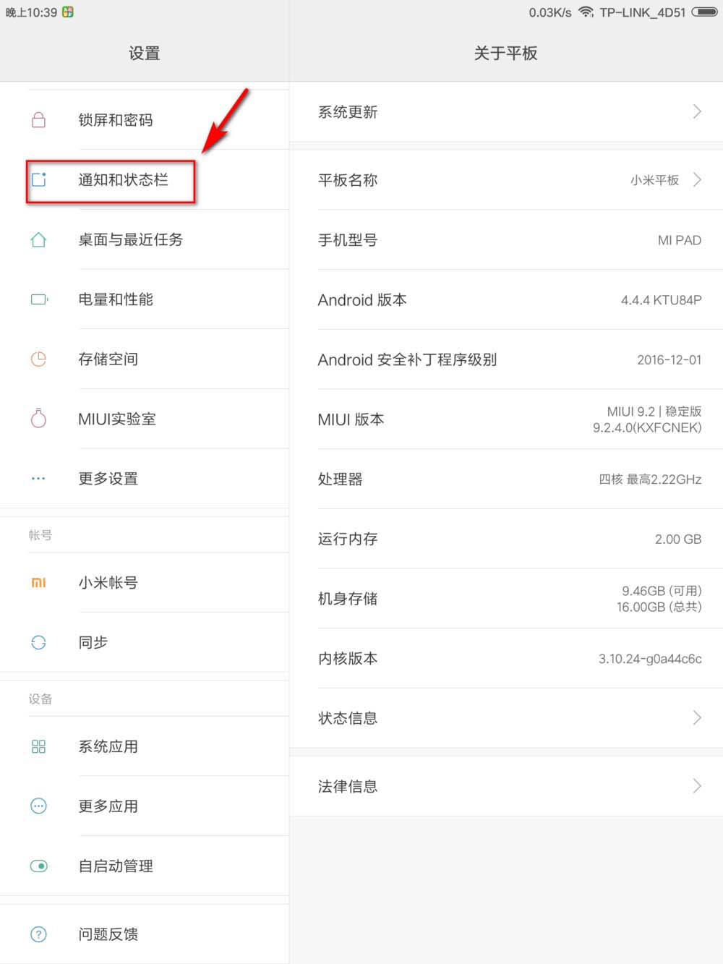This screenshot has height=964, width=723.
Task: Tap the home-shaped desktop icon
Action: point(39,239)
